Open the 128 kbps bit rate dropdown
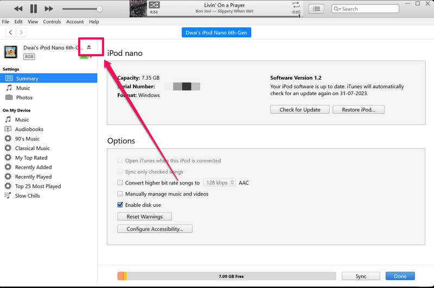Image resolution: width=434 pixels, height=288 pixels. (219, 182)
